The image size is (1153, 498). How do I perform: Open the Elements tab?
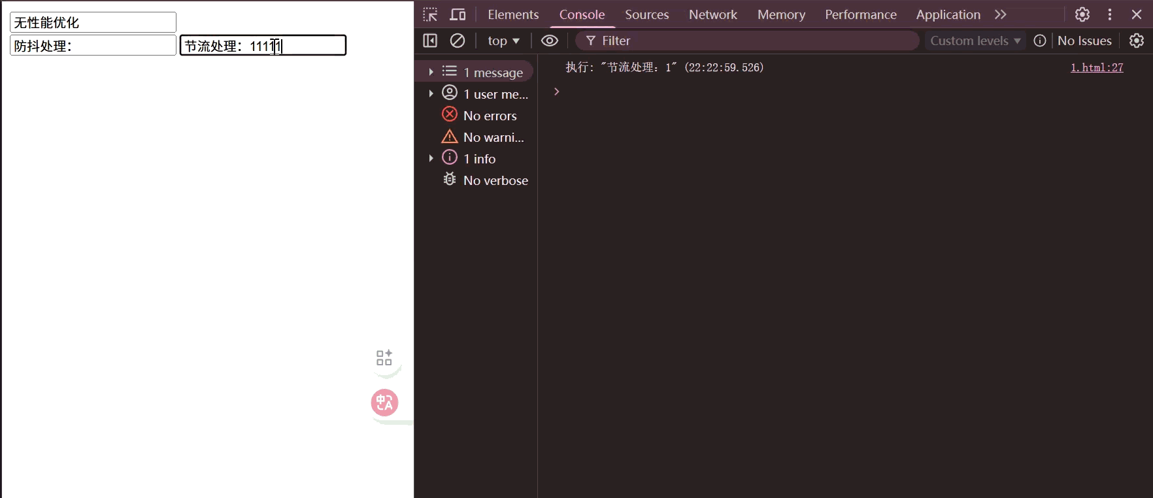pyautogui.click(x=513, y=14)
